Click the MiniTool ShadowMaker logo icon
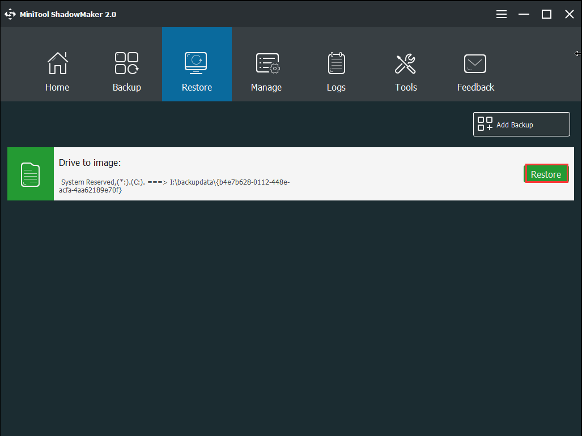This screenshot has height=436, width=582. click(10, 15)
